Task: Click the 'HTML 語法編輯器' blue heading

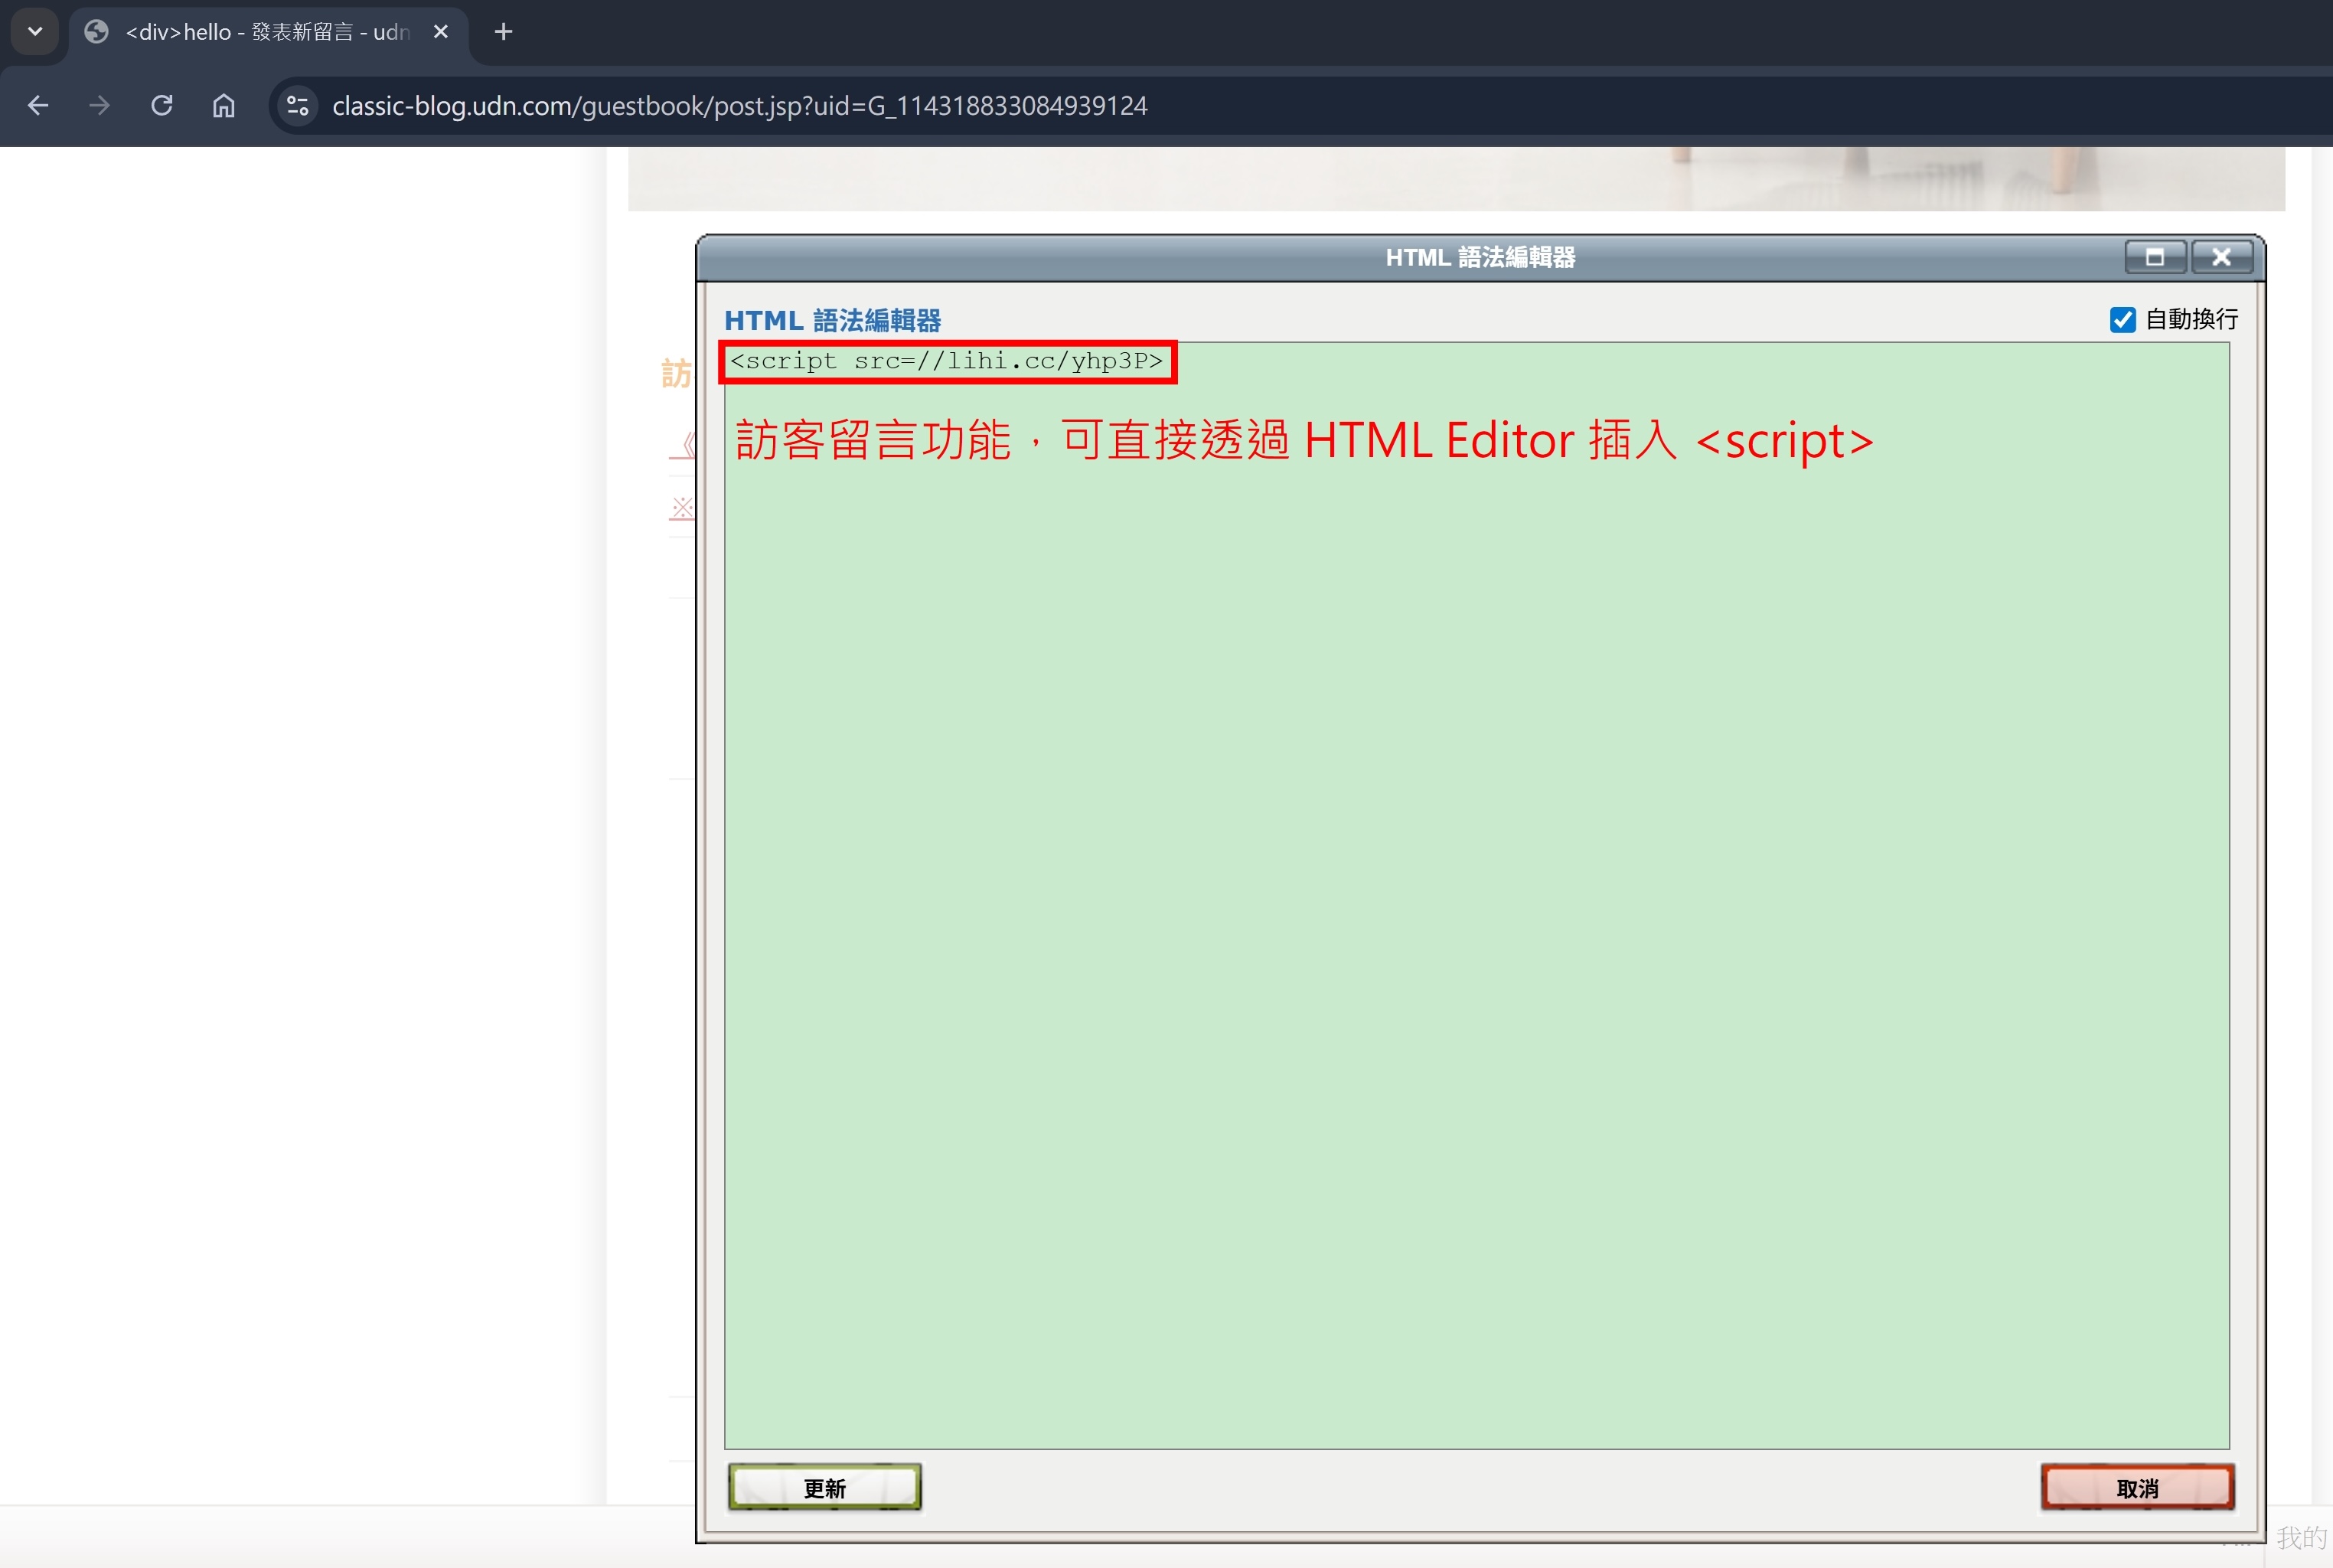Action: [x=832, y=320]
